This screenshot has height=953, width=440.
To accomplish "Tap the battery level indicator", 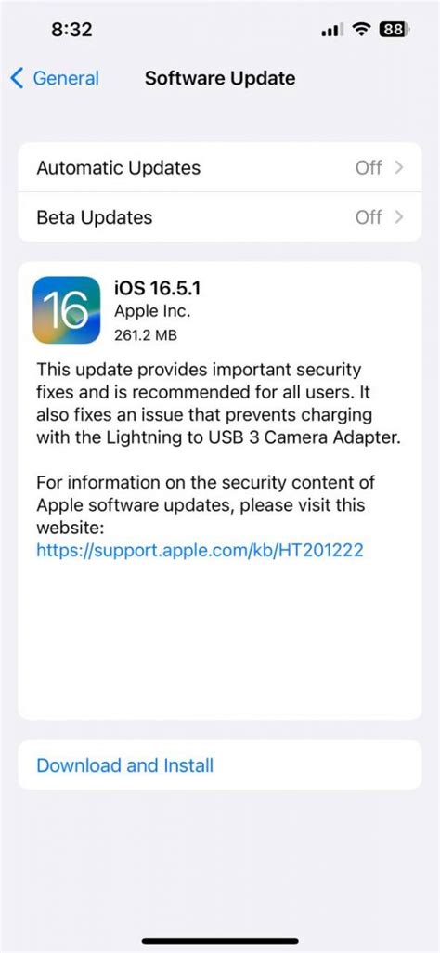I will 395,29.
